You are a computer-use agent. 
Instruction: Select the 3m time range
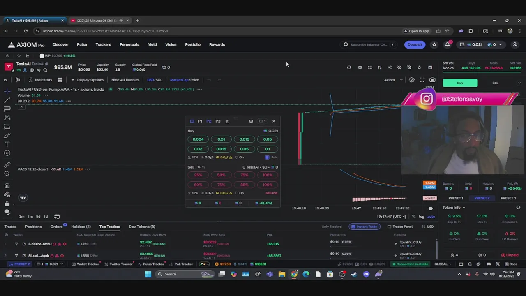[x=22, y=217]
